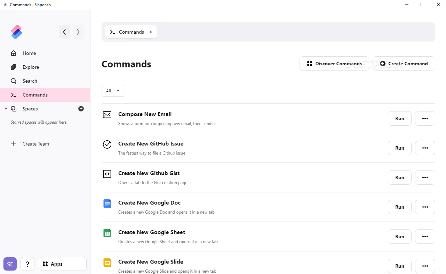Click 'Starred spaces will appear here.' text
The image size is (446, 274).
[x=39, y=122]
